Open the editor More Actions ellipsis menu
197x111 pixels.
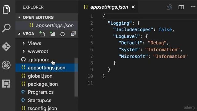point(193,7)
